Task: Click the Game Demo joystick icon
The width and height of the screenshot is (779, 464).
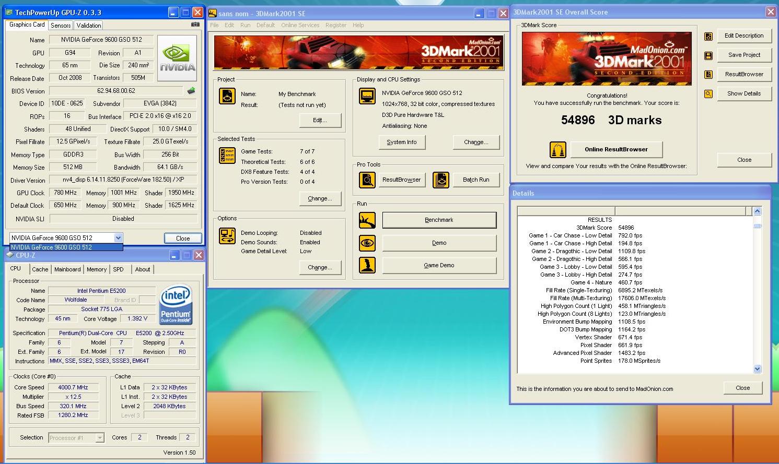Action: tap(367, 265)
